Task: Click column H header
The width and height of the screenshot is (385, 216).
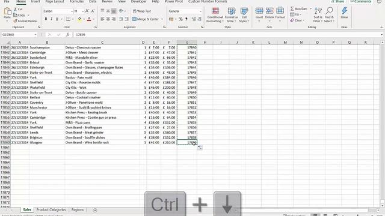Action: 205,43
